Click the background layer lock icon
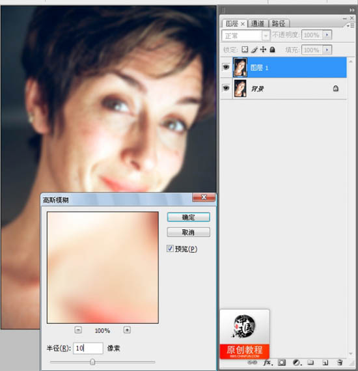358x371 pixels. (x=335, y=89)
